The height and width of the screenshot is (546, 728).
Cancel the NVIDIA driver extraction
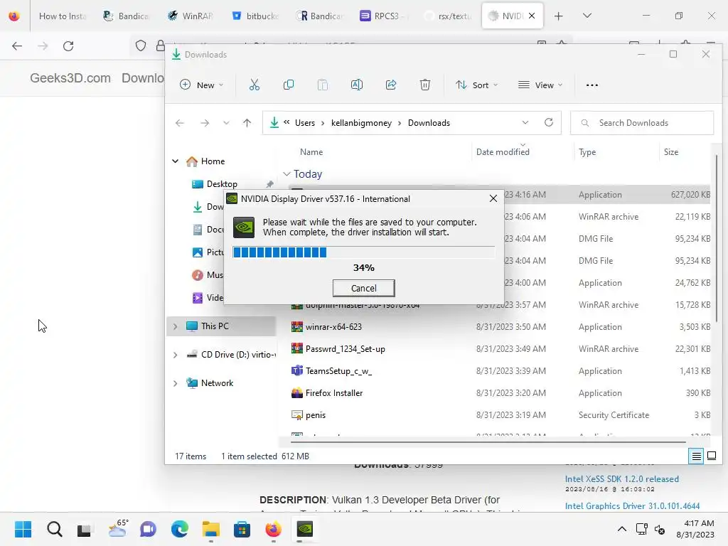[363, 288]
